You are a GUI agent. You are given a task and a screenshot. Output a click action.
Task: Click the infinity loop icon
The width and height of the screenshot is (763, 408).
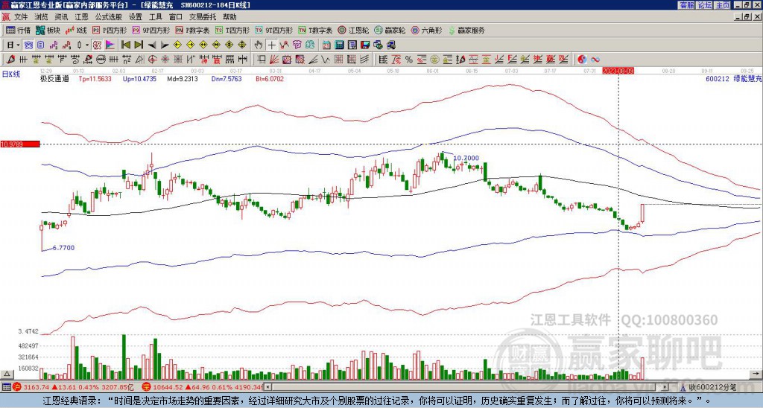tap(595, 60)
